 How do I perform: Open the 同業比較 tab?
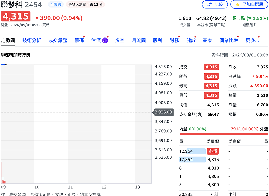click(229, 40)
